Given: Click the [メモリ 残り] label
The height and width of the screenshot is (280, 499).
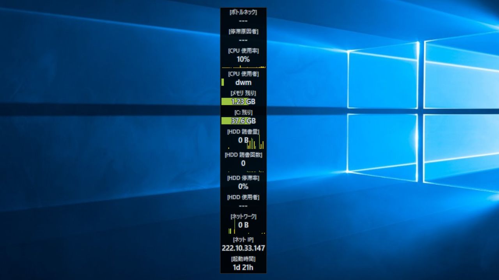Looking at the screenshot, I should tap(243, 93).
